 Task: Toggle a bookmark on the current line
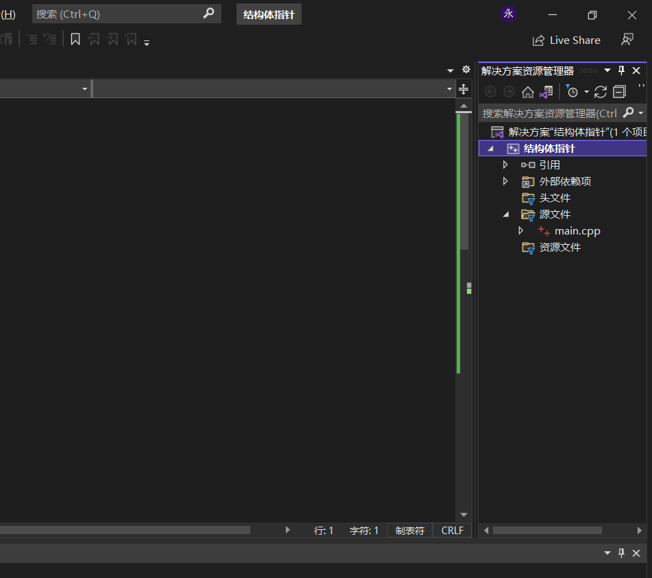coord(75,40)
